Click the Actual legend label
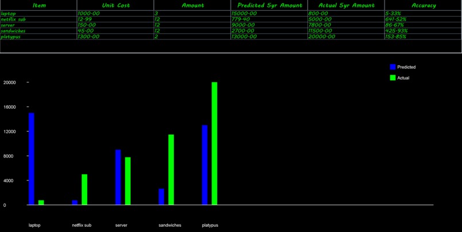The height and width of the screenshot is (232, 462). [x=403, y=78]
